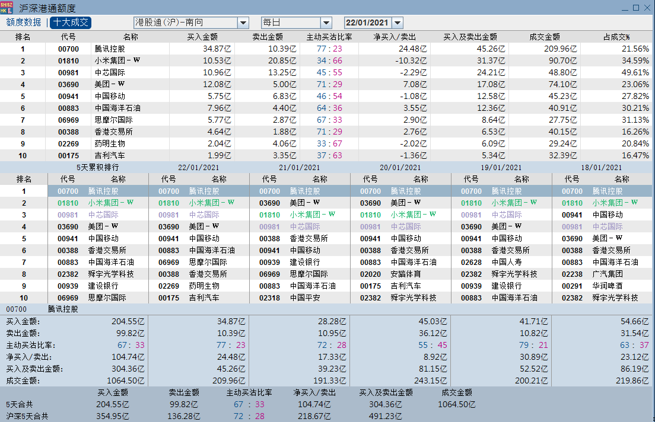Click the 27.82% share for 中国移动
This screenshot has height=422, width=655.
click(635, 96)
